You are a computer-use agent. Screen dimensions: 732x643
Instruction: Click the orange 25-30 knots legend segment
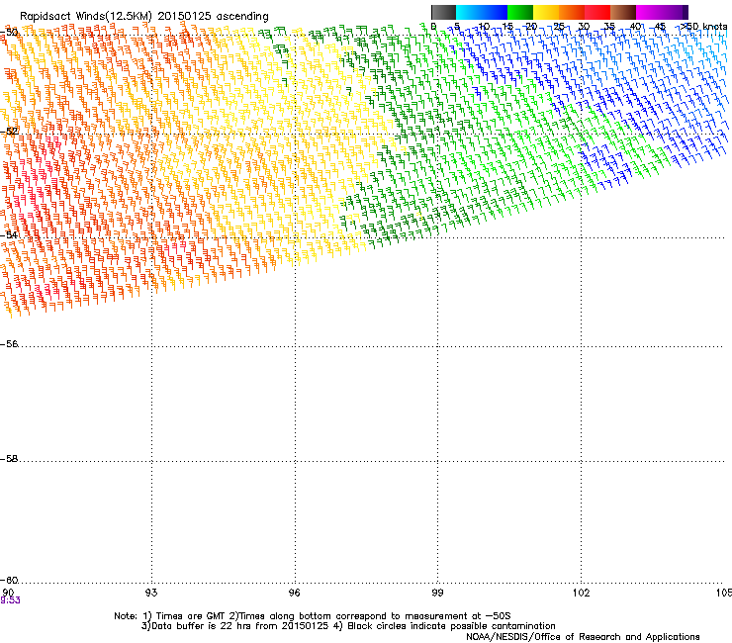[572, 12]
